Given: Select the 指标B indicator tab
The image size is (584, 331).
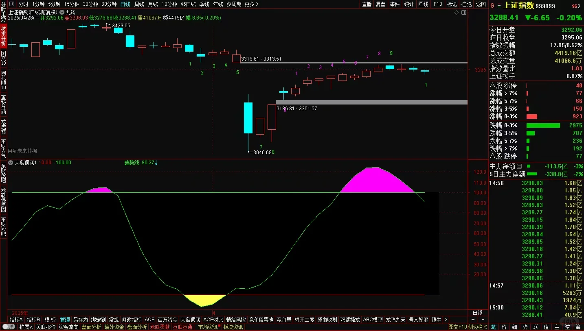Looking at the screenshot, I should (34, 320).
